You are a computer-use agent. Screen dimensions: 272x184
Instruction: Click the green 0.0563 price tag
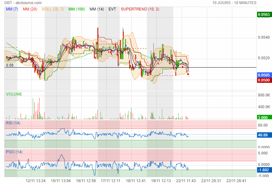(264, 14)
